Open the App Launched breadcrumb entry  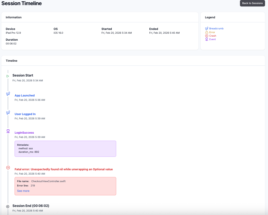[25, 95]
